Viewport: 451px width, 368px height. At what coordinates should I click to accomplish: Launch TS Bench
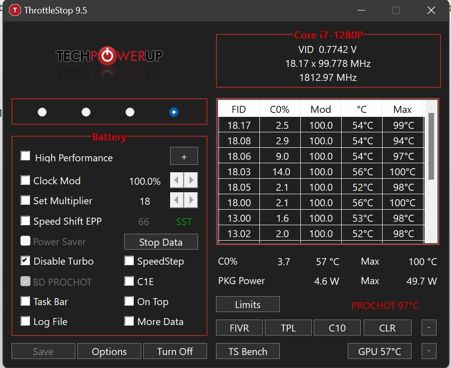click(x=247, y=352)
